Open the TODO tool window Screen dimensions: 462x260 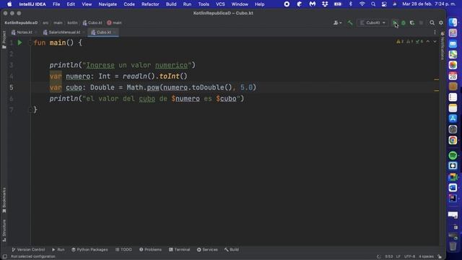click(x=123, y=250)
